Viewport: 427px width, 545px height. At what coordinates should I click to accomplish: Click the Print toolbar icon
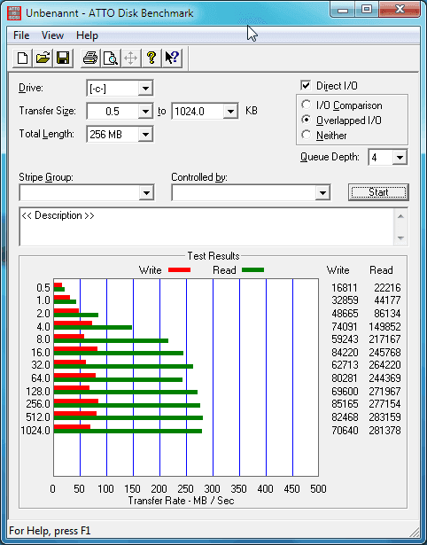click(90, 58)
